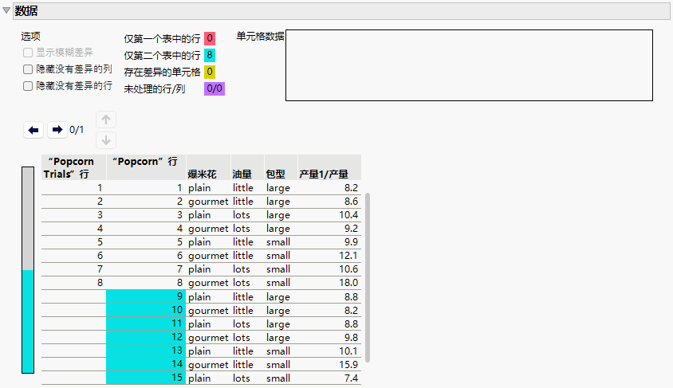Click the highlighted row number 13 cell
The image size is (673, 388).
(146, 351)
